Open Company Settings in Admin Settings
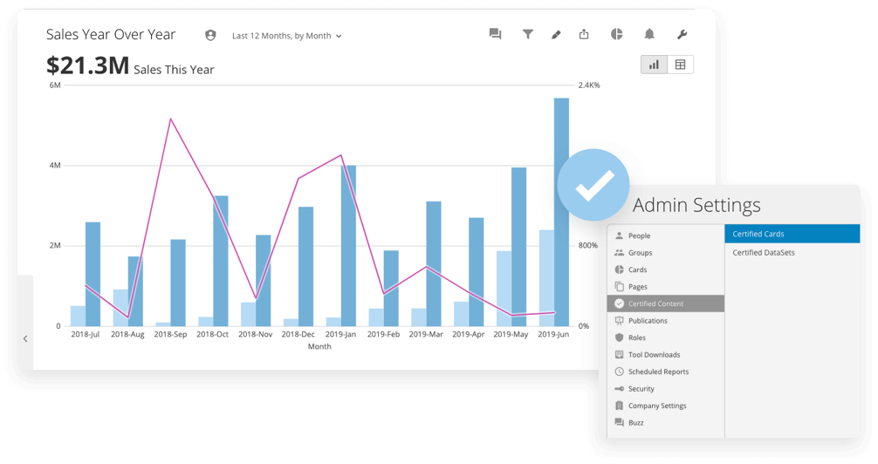The height and width of the screenshot is (464, 878). [666, 406]
